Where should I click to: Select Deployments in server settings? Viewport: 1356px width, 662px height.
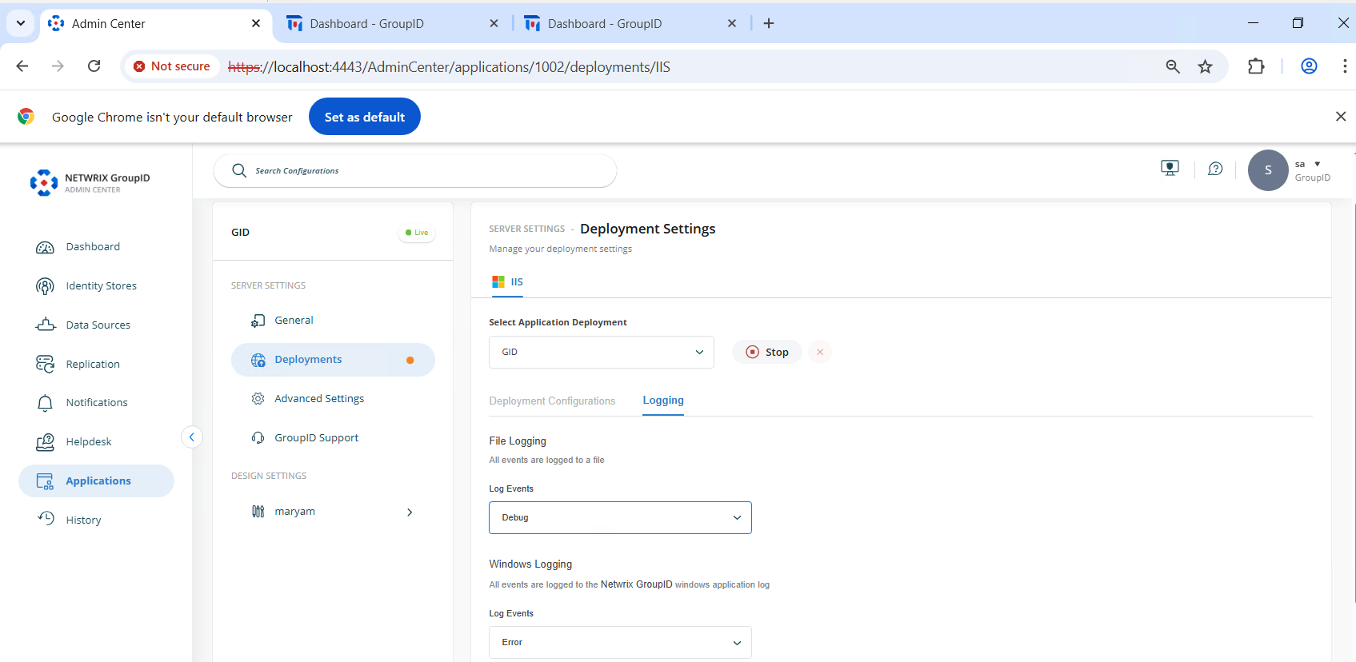[x=333, y=360]
